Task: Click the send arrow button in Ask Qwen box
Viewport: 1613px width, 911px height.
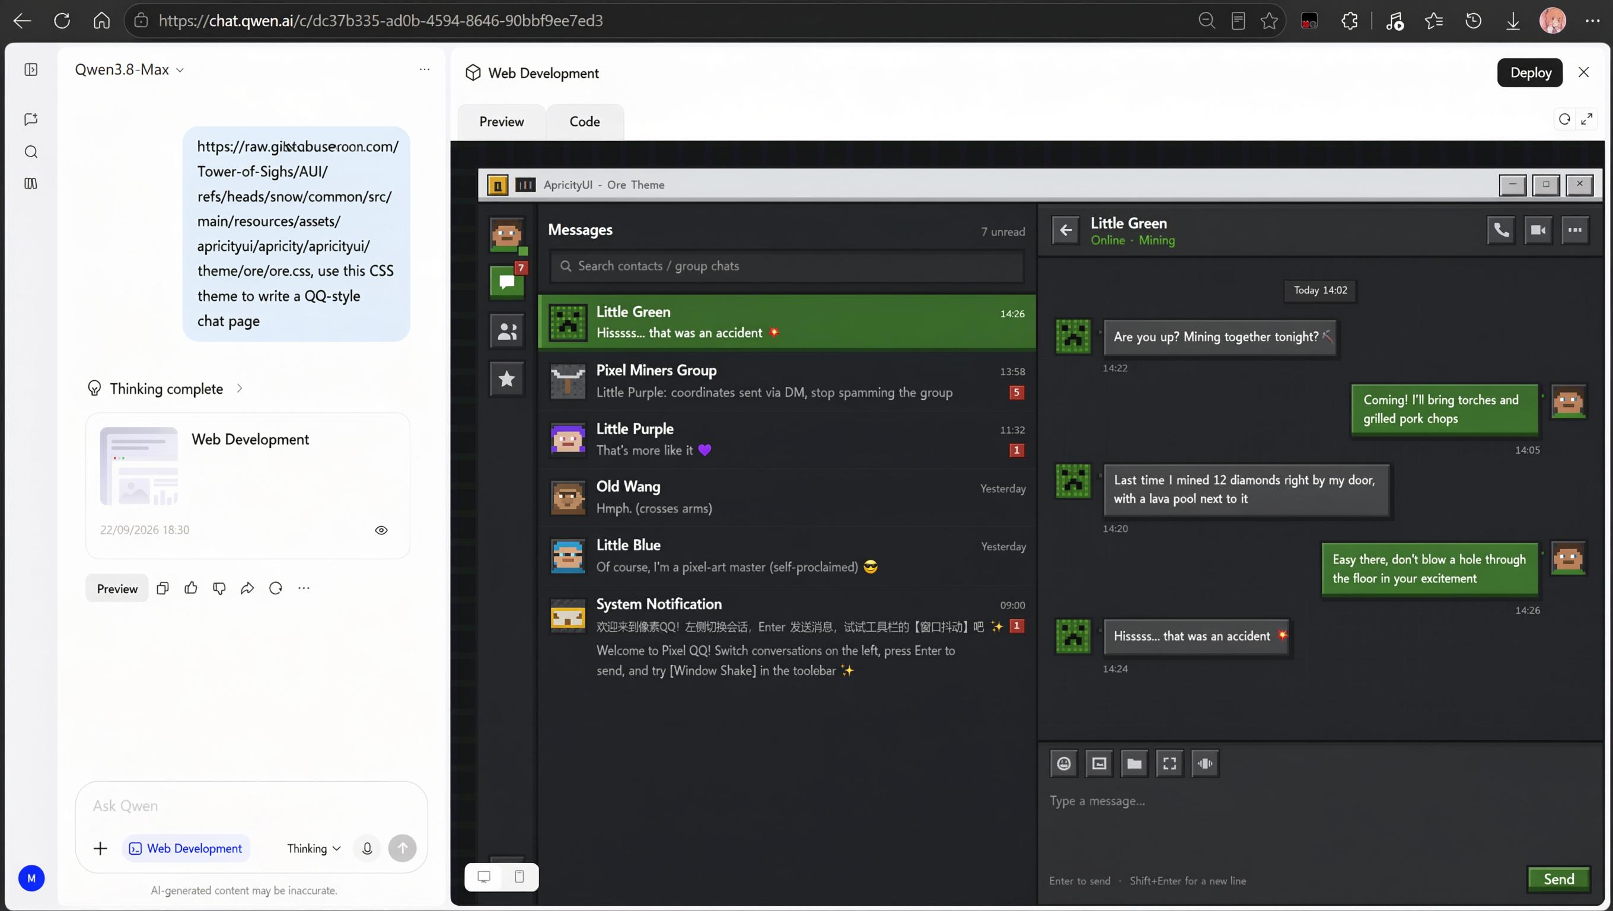Action: [x=402, y=848]
